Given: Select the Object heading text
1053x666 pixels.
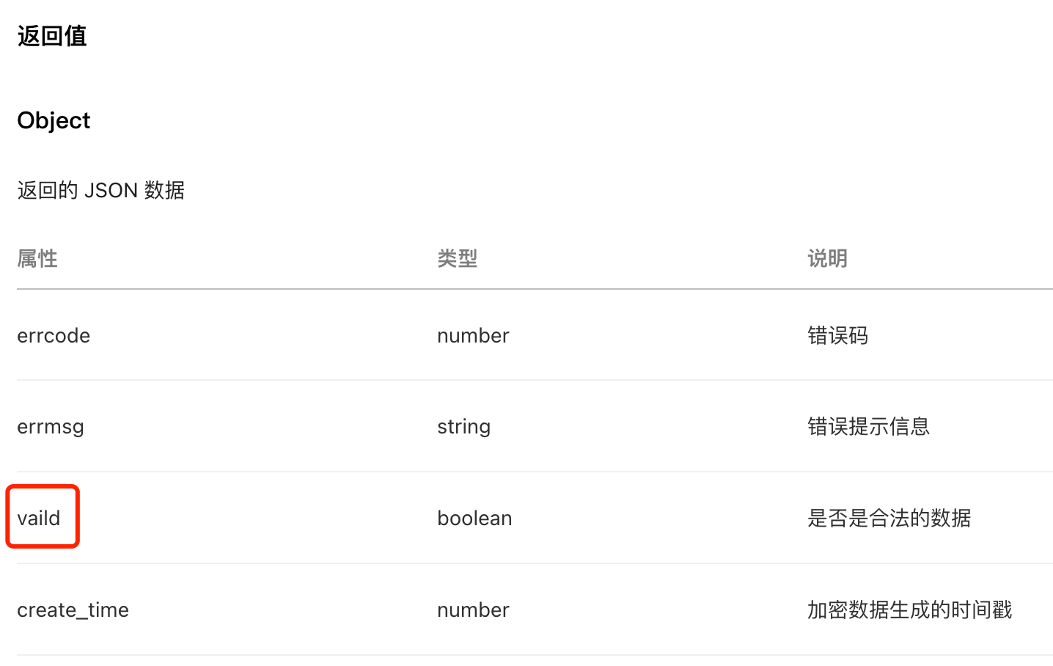Looking at the screenshot, I should (54, 120).
